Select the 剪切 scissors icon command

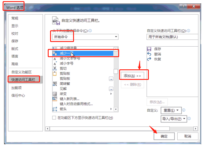click(55, 68)
